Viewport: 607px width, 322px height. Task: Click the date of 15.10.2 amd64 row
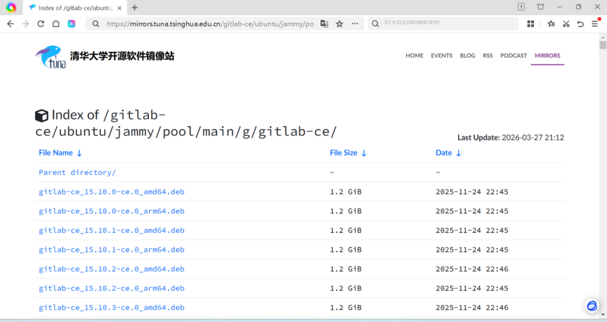coord(472,269)
